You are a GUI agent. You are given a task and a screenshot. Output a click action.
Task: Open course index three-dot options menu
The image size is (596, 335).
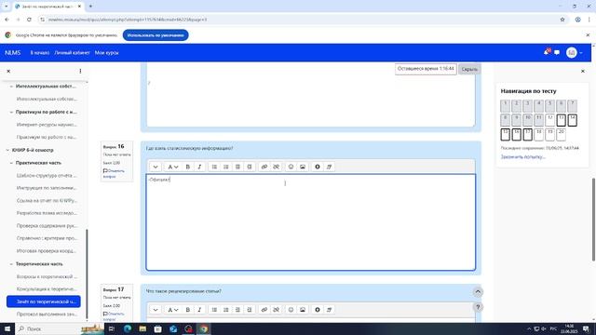tap(80, 71)
